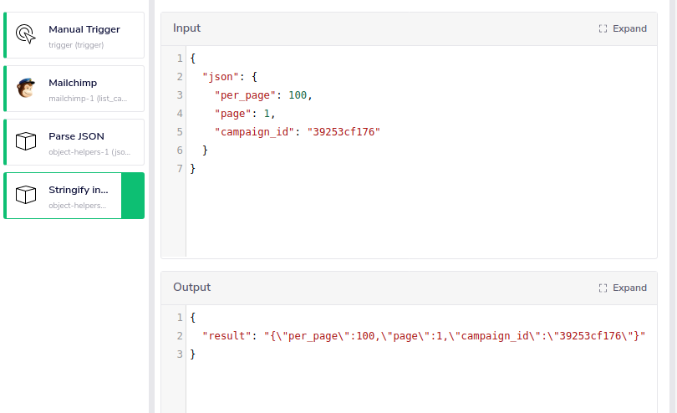Image resolution: width=677 pixels, height=413 pixels.
Task: Click the "result" key in Output JSON
Action: [227, 336]
